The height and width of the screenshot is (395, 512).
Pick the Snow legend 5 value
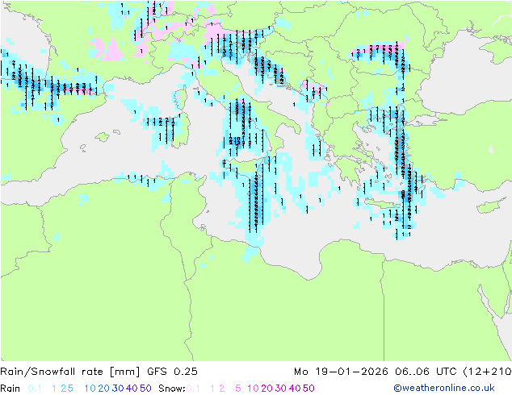click(x=238, y=389)
